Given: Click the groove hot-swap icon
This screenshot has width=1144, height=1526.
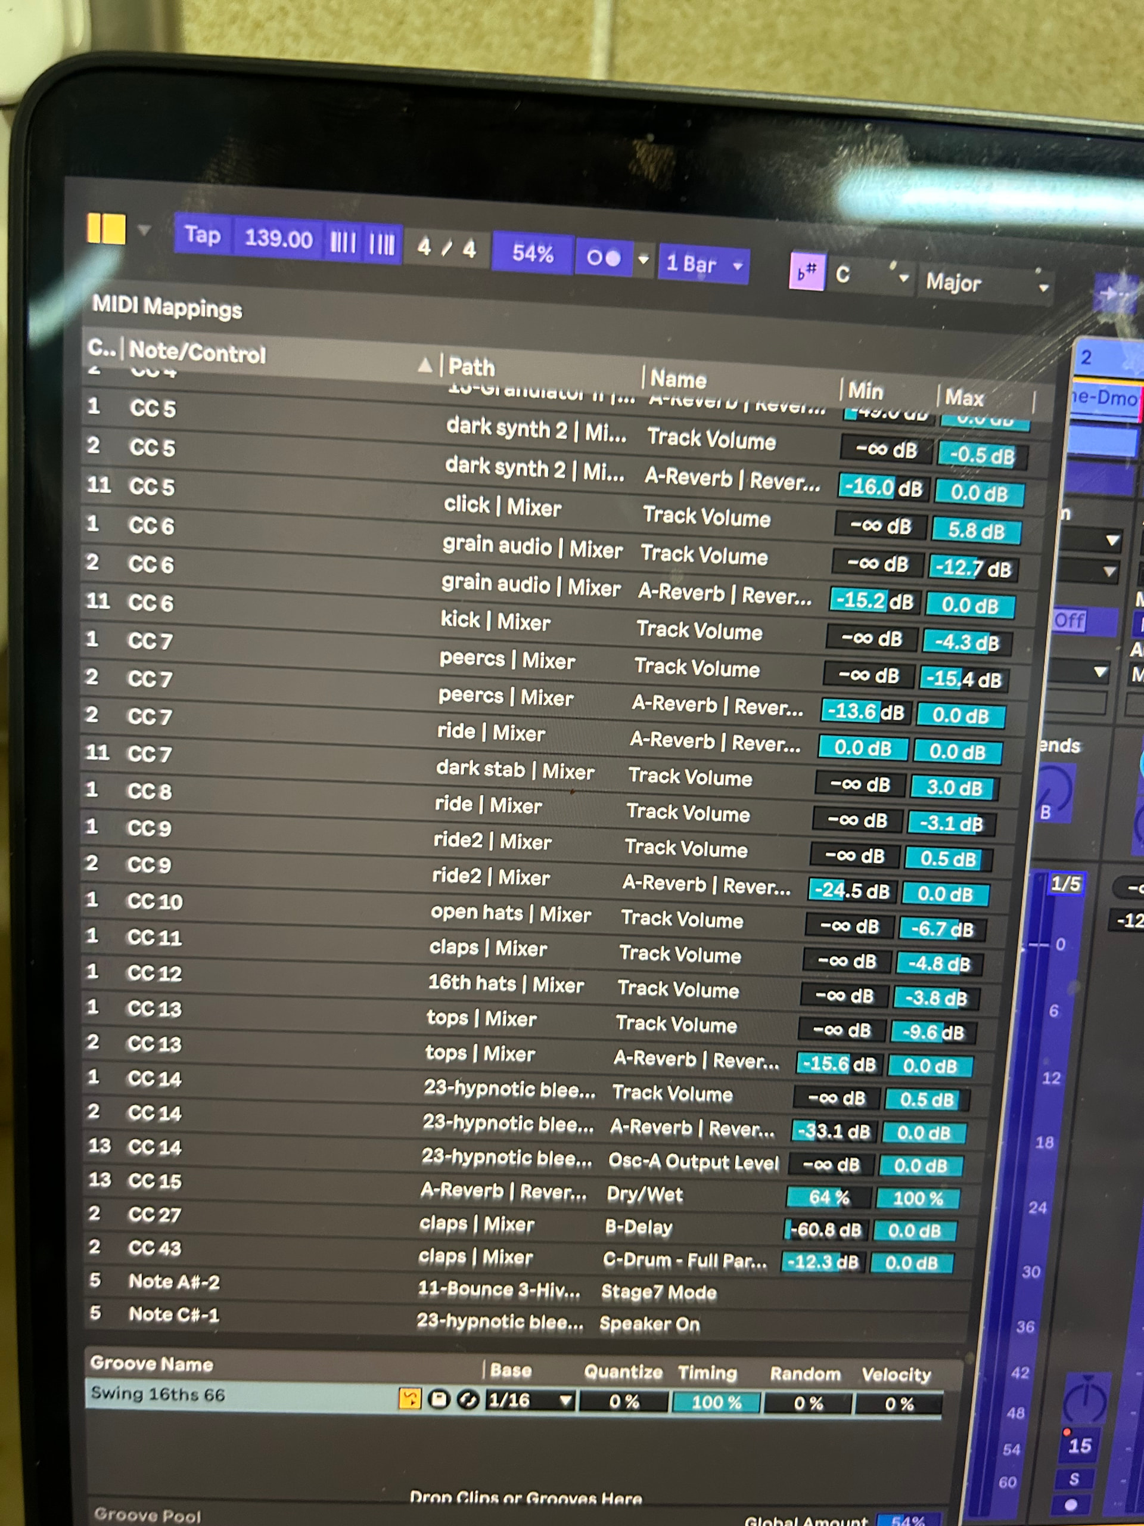Looking at the screenshot, I should point(409,1398).
